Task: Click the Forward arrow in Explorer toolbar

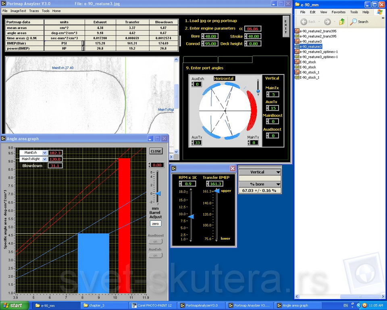Action: (x=327, y=21)
